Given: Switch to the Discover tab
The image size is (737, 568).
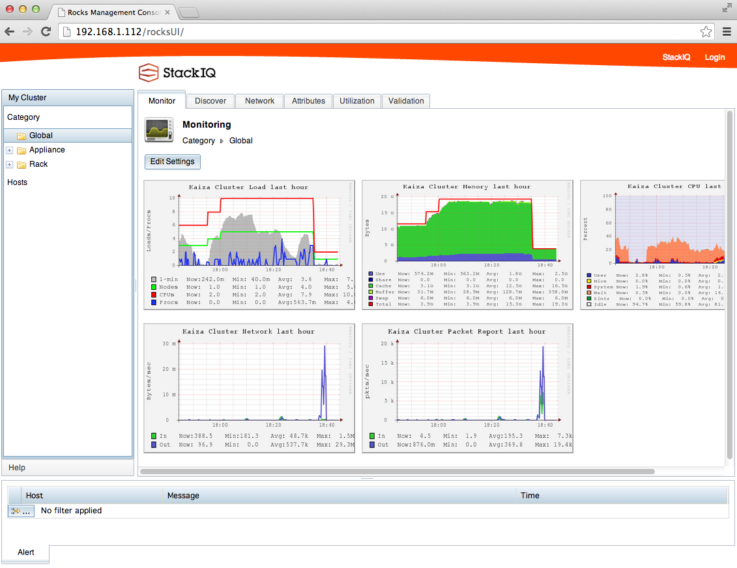Looking at the screenshot, I should [x=210, y=101].
